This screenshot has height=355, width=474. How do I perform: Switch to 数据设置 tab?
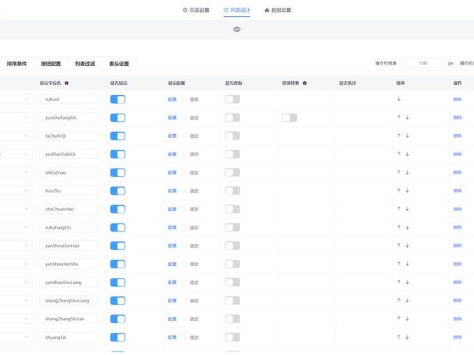point(278,10)
